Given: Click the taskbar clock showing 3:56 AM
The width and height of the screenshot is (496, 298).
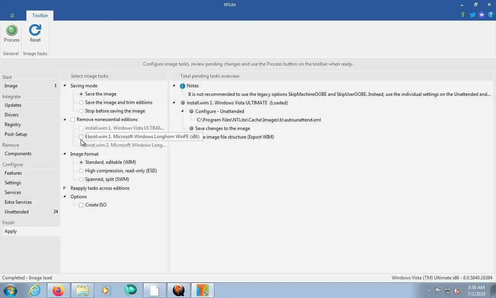Looking at the screenshot, I should click(x=476, y=290).
